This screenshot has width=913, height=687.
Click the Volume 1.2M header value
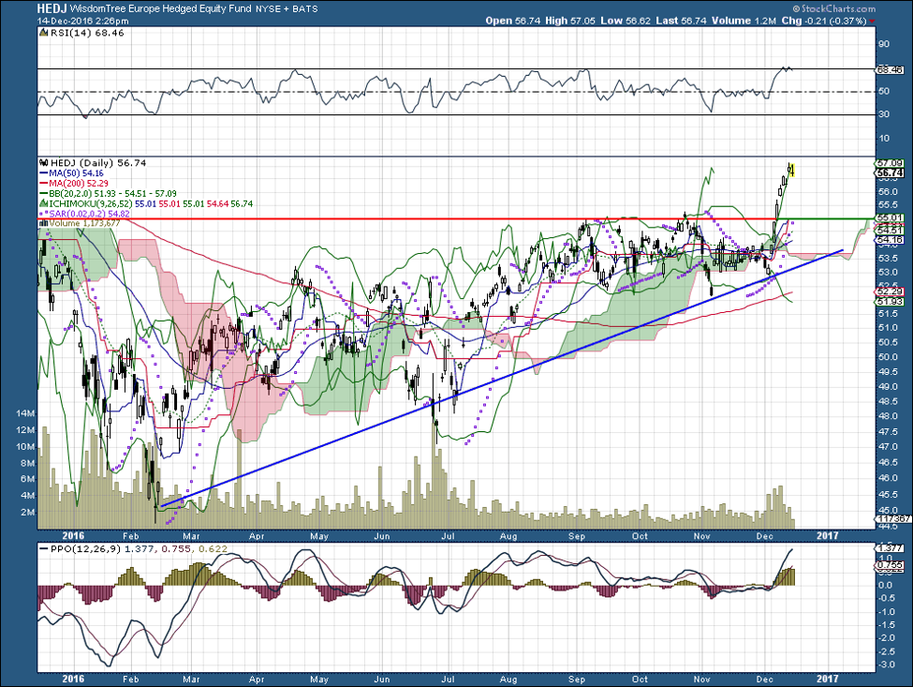pos(744,21)
